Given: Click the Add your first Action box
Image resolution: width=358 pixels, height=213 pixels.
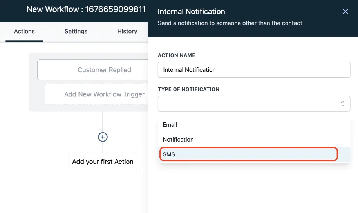Looking at the screenshot, I should click(103, 162).
